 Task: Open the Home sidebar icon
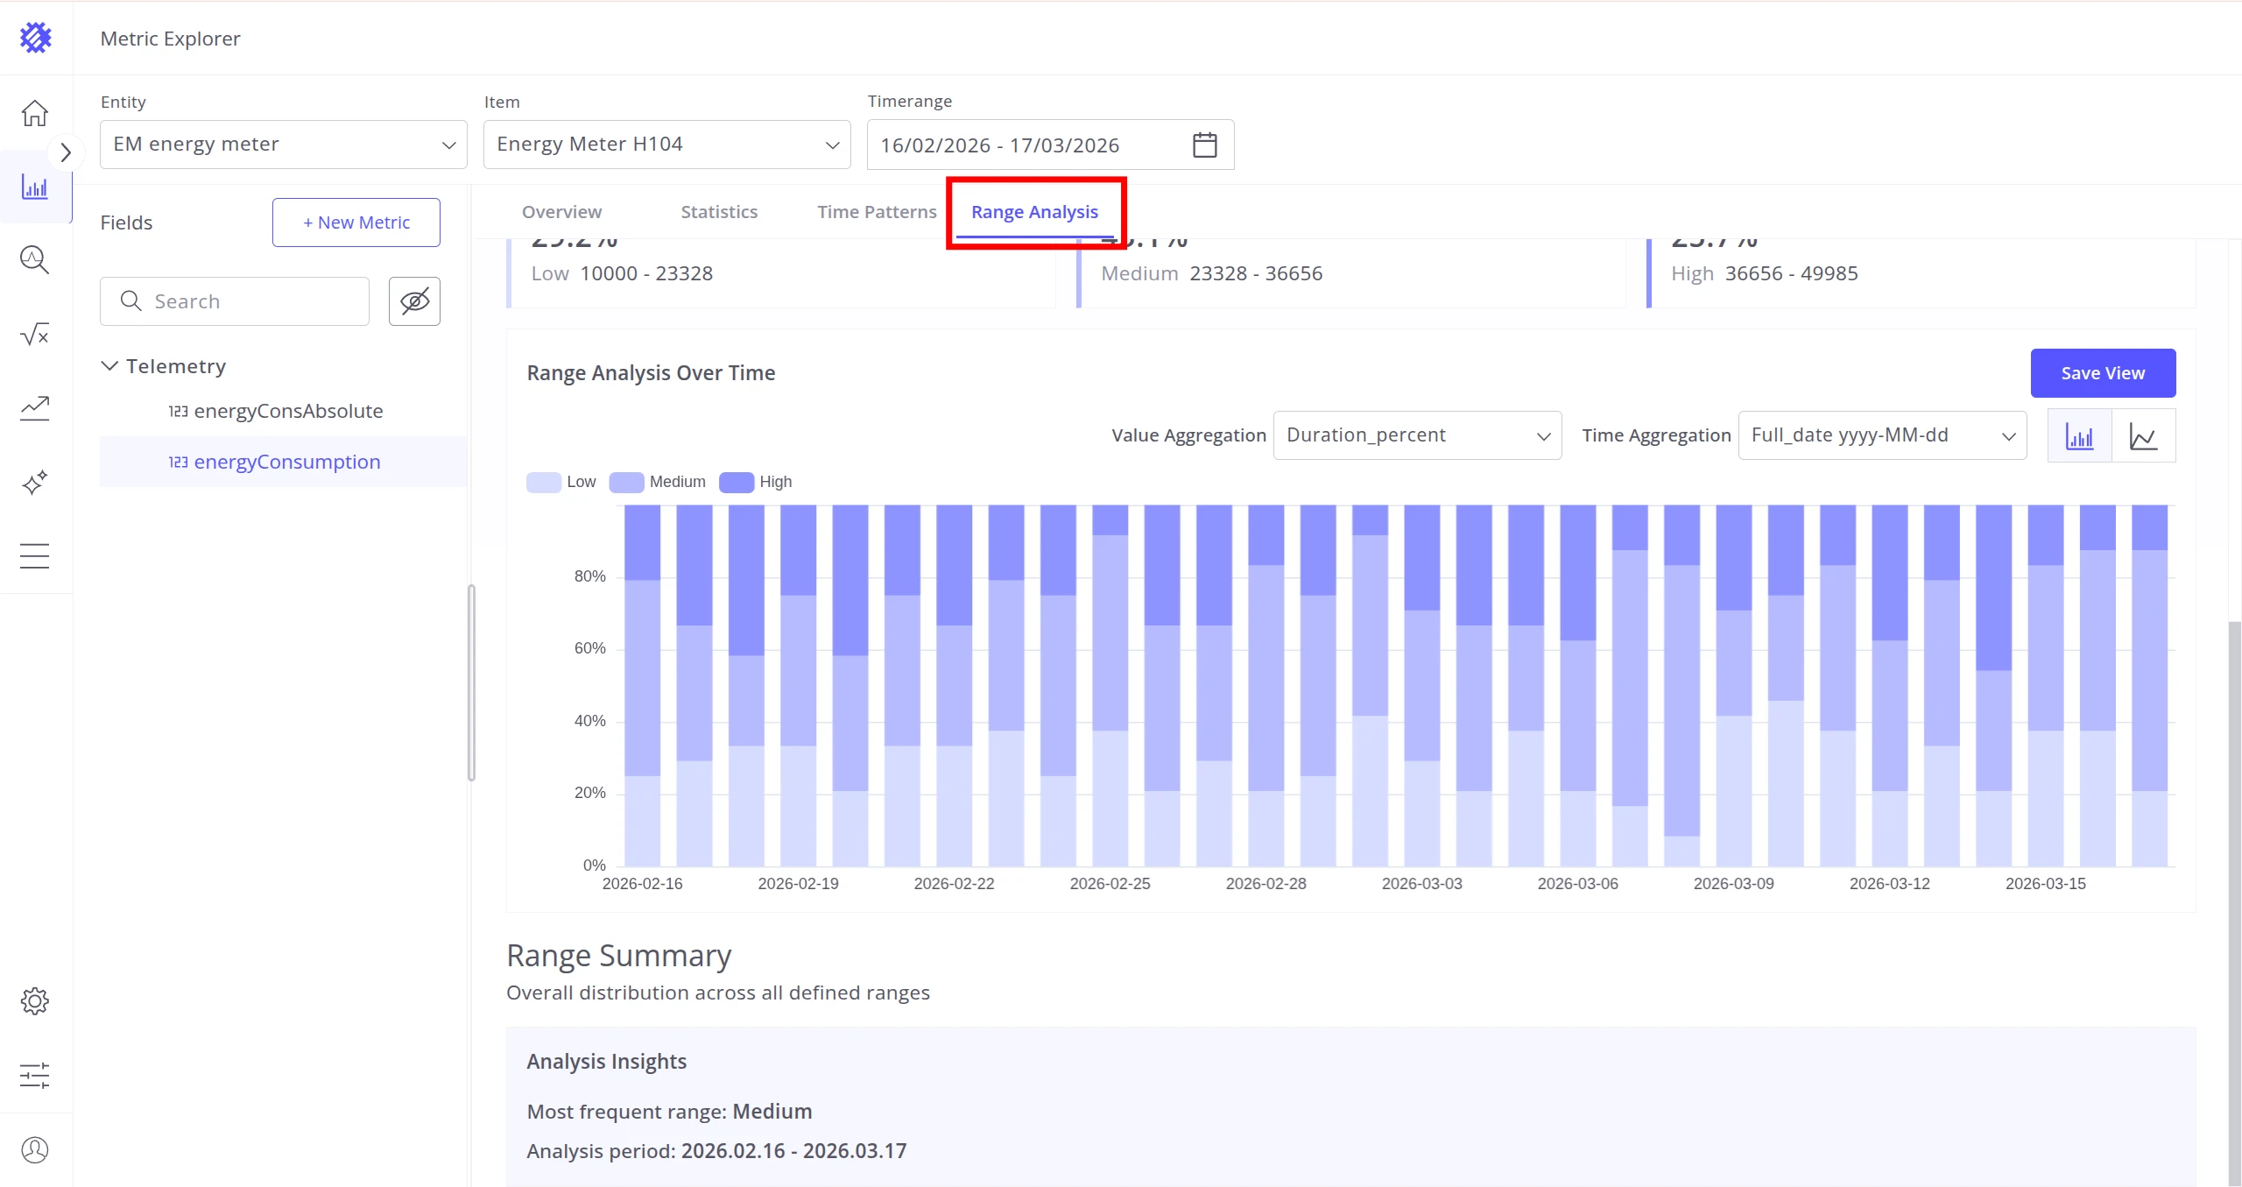[x=35, y=113]
